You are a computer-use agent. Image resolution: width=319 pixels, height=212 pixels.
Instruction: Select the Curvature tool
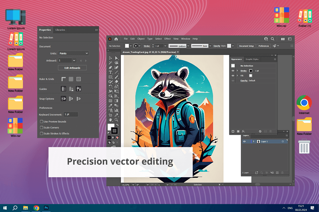click(116, 68)
